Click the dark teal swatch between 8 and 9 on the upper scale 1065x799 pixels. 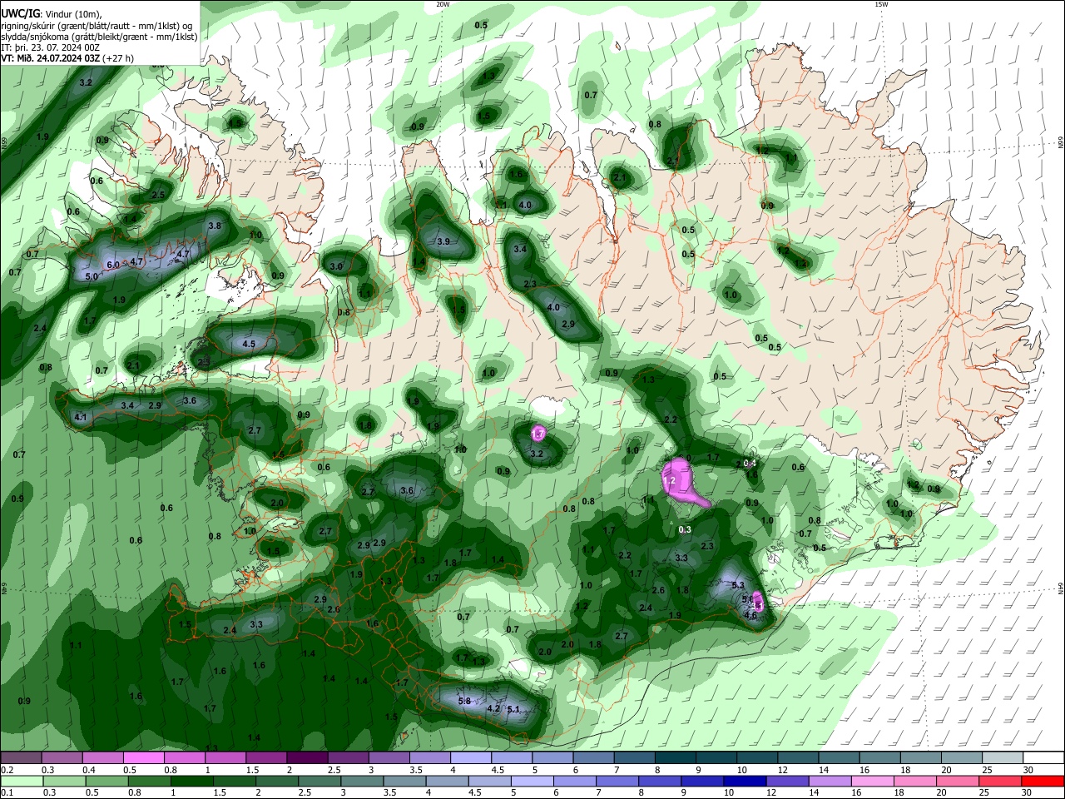pos(675,758)
